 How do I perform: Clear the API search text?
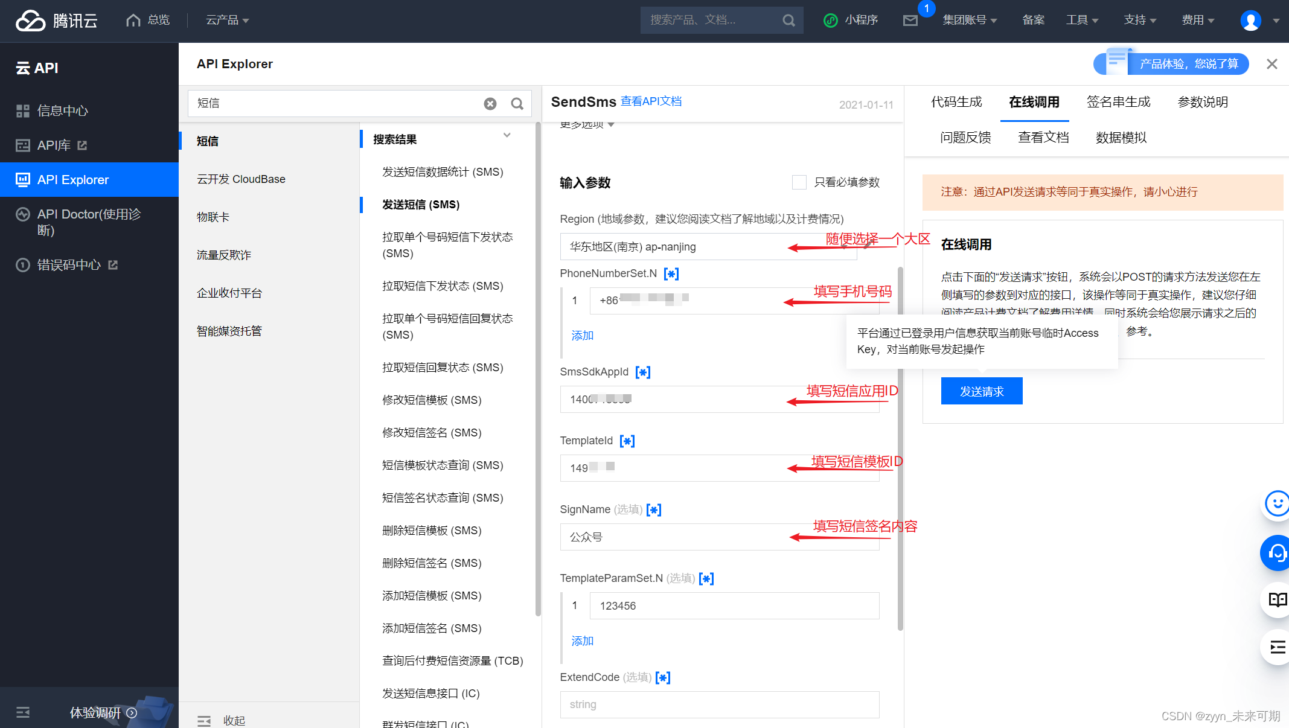click(490, 104)
